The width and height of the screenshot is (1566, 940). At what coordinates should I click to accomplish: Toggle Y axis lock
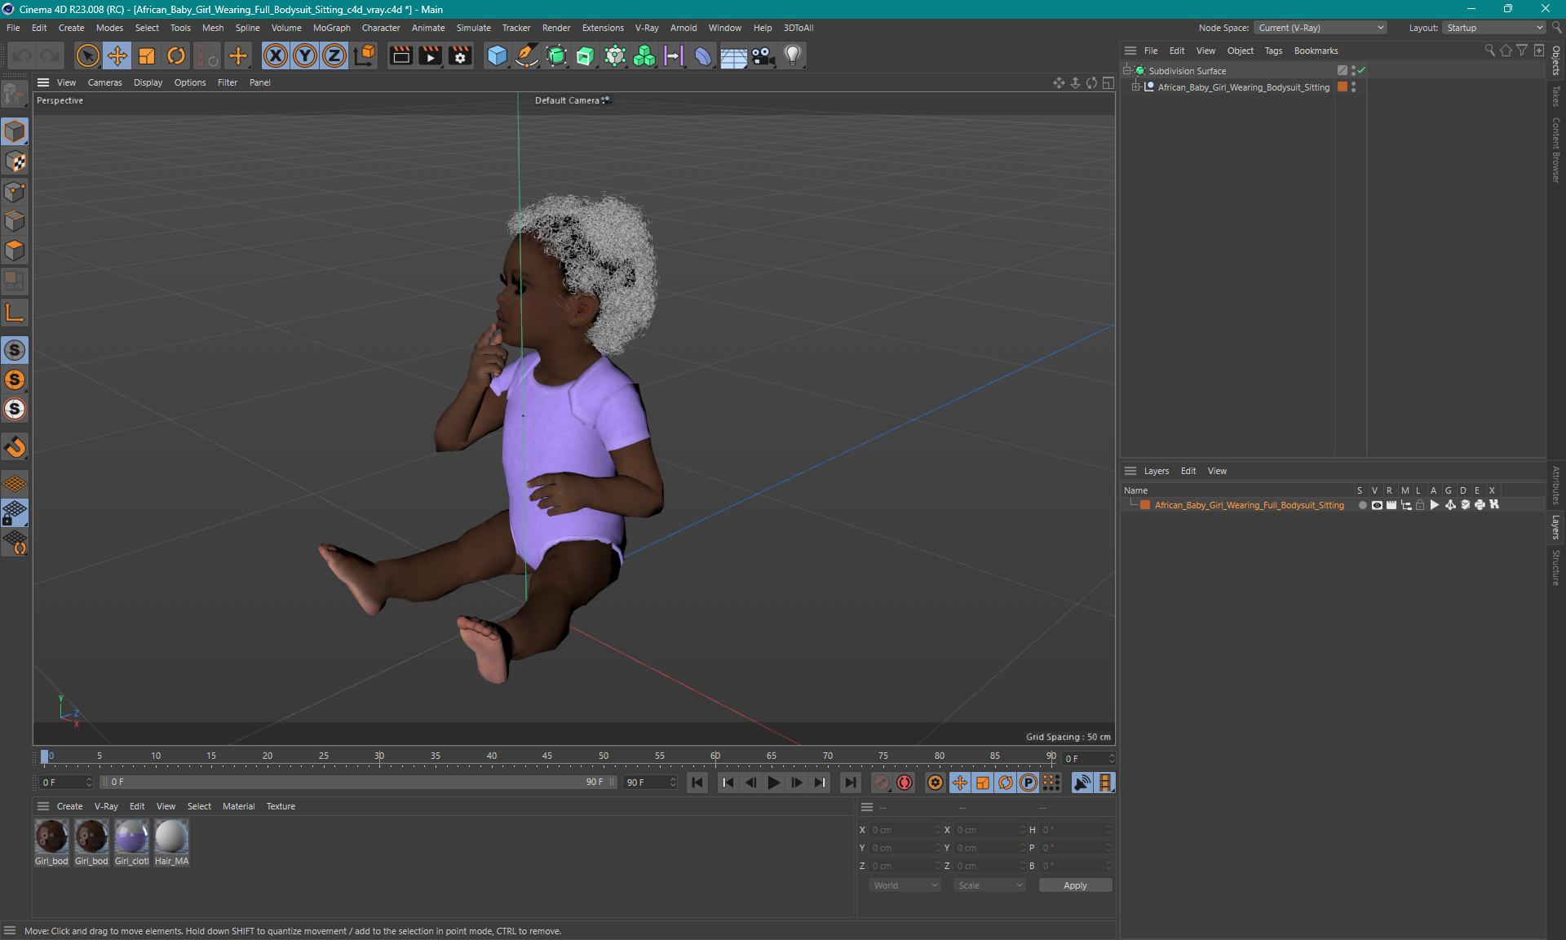[x=305, y=55]
